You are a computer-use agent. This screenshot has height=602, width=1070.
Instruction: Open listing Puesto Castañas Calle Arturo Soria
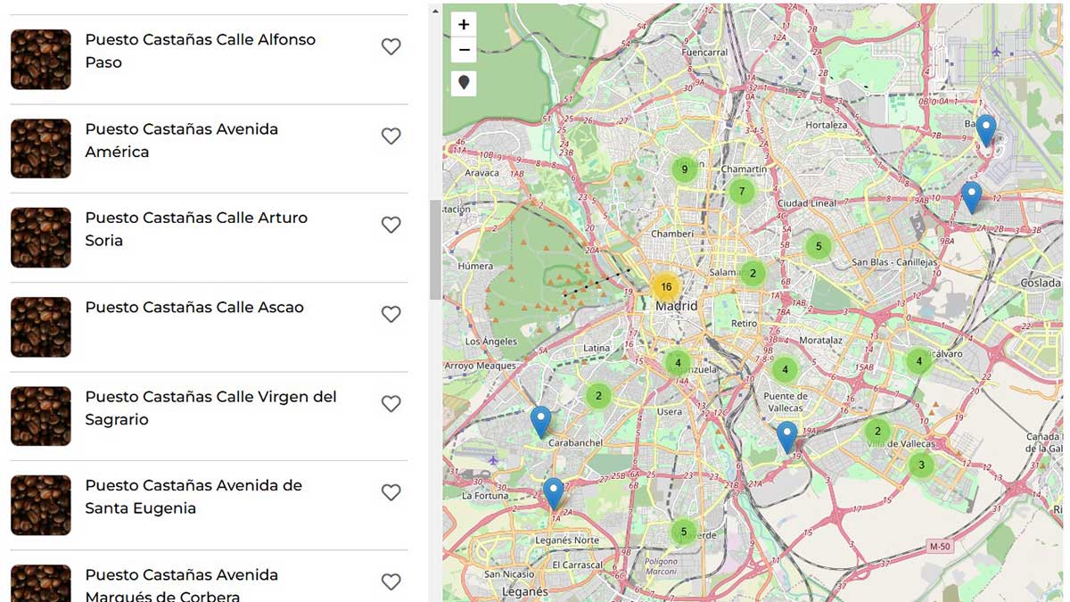[195, 228]
